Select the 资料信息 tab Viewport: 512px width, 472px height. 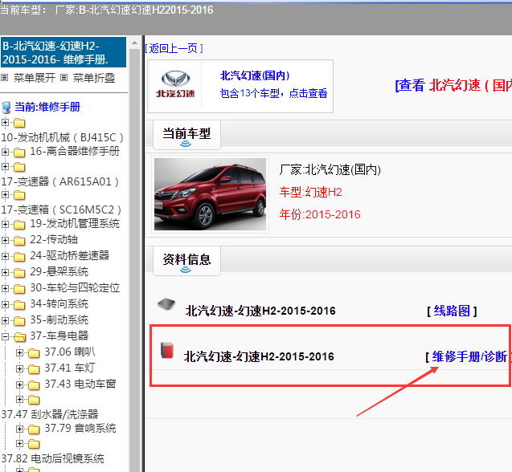click(x=186, y=261)
